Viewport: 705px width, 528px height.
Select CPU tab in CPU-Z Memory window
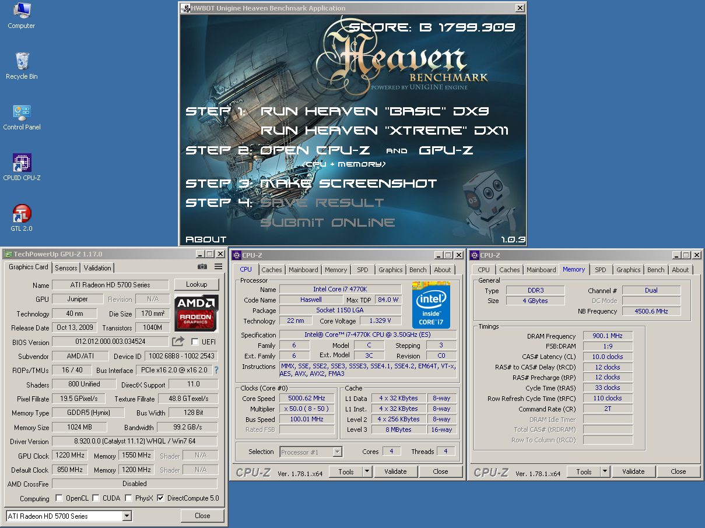(483, 270)
